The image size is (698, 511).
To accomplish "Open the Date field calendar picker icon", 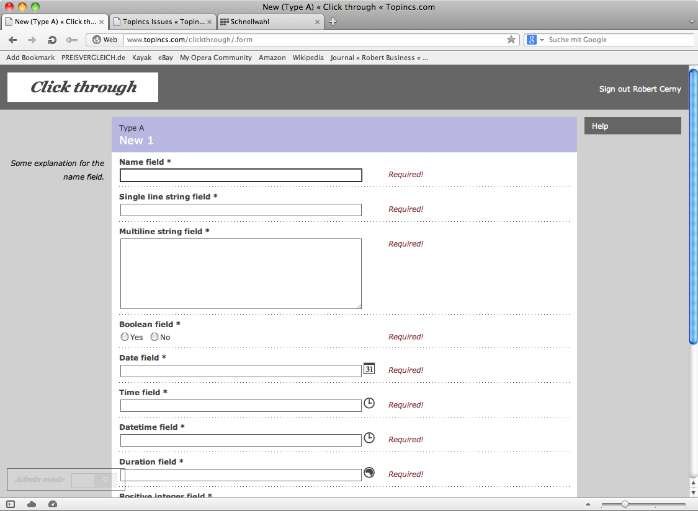I will pos(369,369).
